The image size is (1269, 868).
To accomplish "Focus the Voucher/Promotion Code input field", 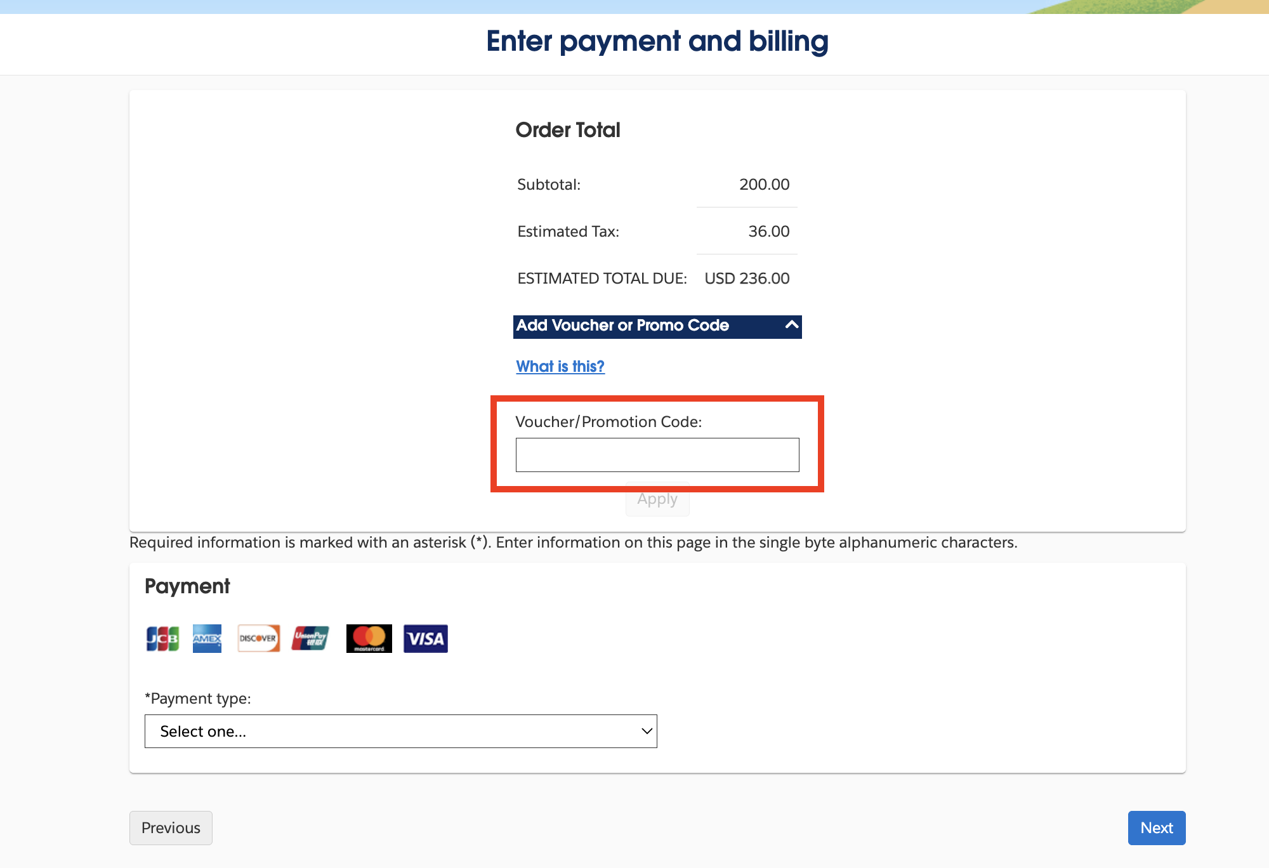I will point(657,455).
